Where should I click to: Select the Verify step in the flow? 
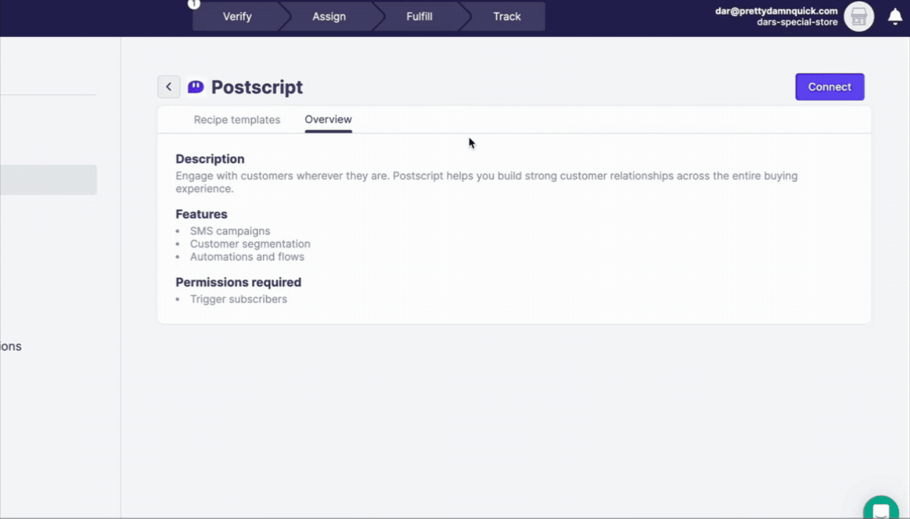[238, 16]
